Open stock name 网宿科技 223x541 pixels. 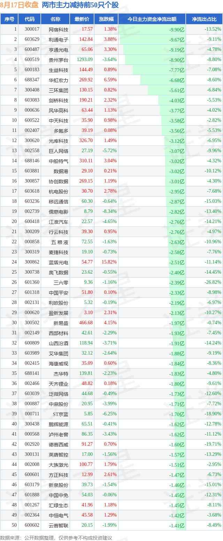(59, 30)
